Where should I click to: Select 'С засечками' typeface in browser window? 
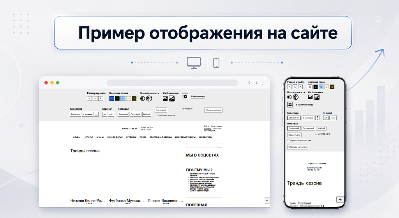[x=87, y=114]
